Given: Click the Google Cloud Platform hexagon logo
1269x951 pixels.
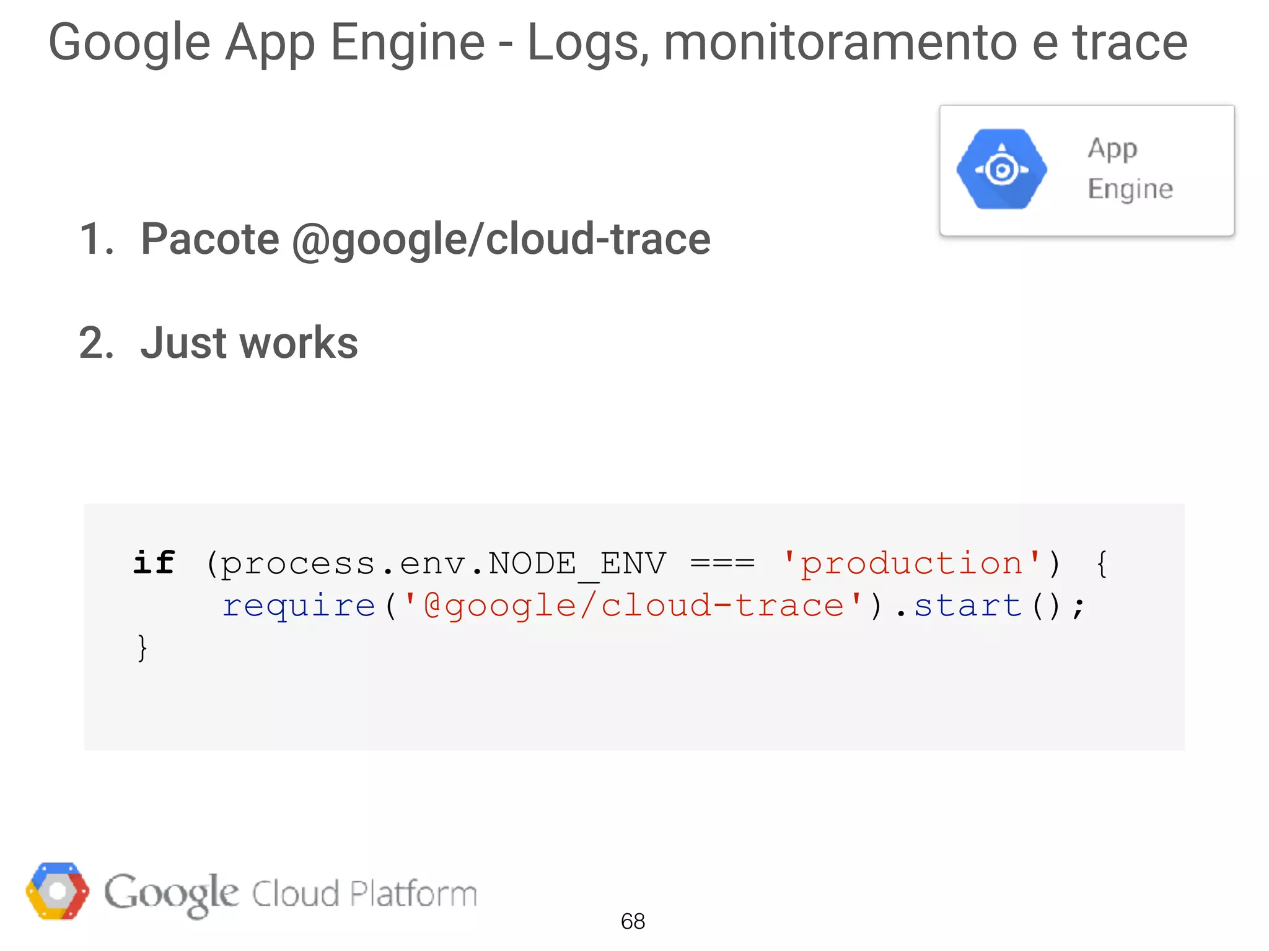Looking at the screenshot, I should pyautogui.click(x=57, y=891).
